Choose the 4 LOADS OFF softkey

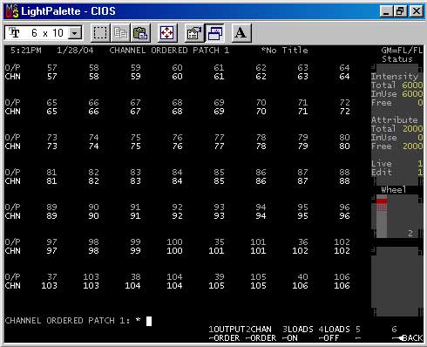[x=334, y=334]
